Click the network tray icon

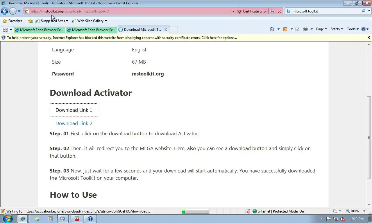(336, 219)
